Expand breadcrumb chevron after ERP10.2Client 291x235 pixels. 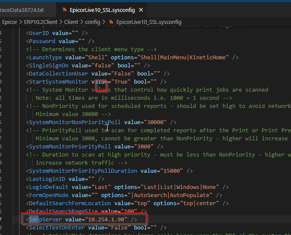(61, 22)
